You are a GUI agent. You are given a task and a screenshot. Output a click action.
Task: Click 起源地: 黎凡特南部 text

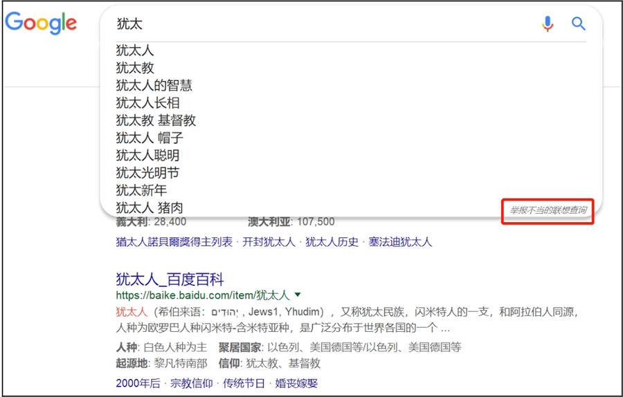pos(162,363)
